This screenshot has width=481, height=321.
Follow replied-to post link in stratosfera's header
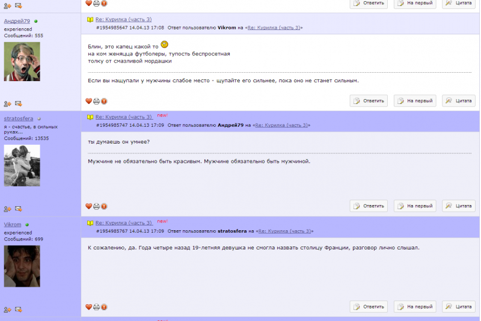(x=281, y=125)
